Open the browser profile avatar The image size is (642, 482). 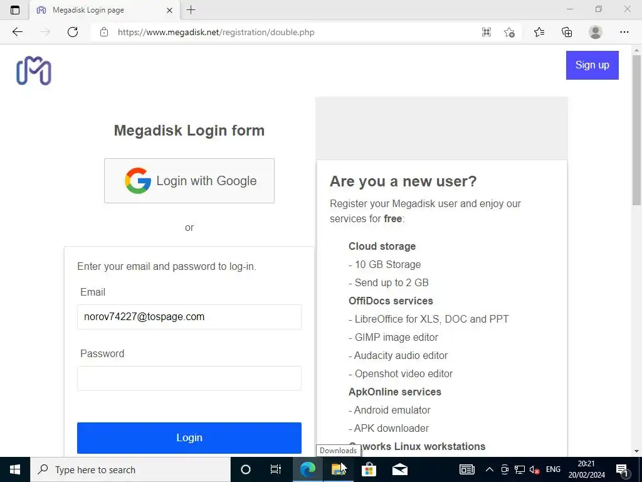(595, 32)
